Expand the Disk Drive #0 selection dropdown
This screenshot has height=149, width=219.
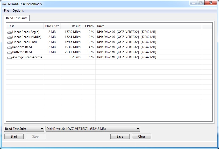coord(93,129)
